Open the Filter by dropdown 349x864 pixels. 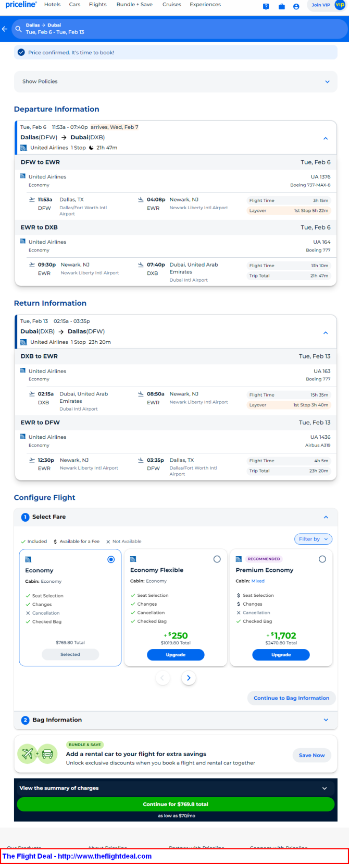pos(313,539)
